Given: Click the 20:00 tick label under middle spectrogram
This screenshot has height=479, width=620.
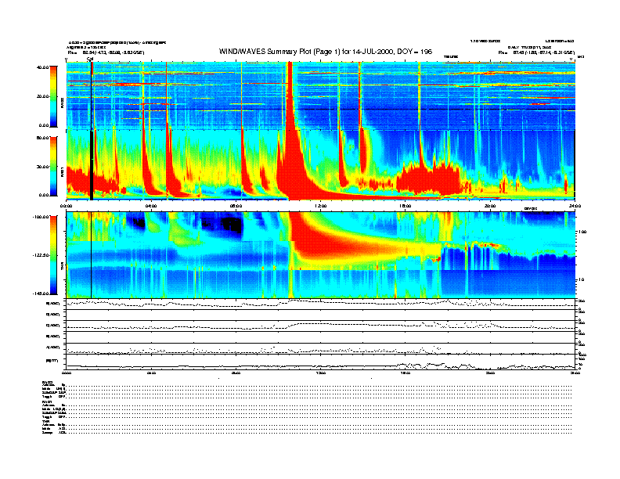Looking at the screenshot, I should click(490, 206).
